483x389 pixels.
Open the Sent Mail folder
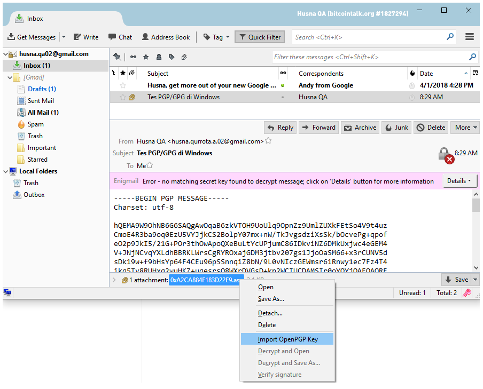(41, 101)
